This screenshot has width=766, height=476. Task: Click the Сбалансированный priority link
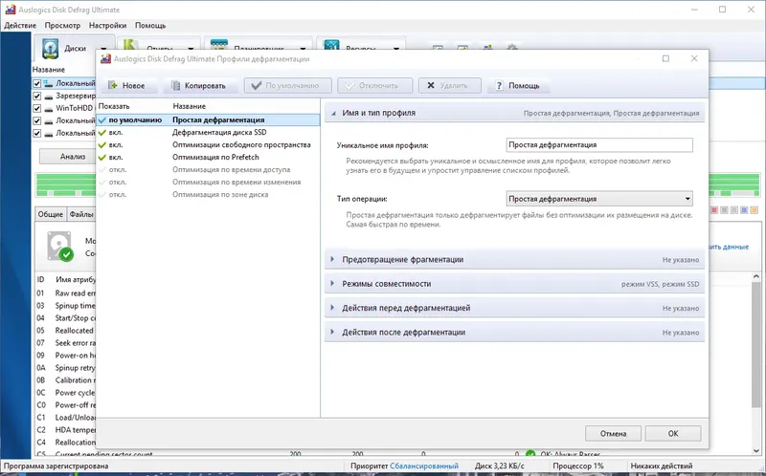(424, 466)
